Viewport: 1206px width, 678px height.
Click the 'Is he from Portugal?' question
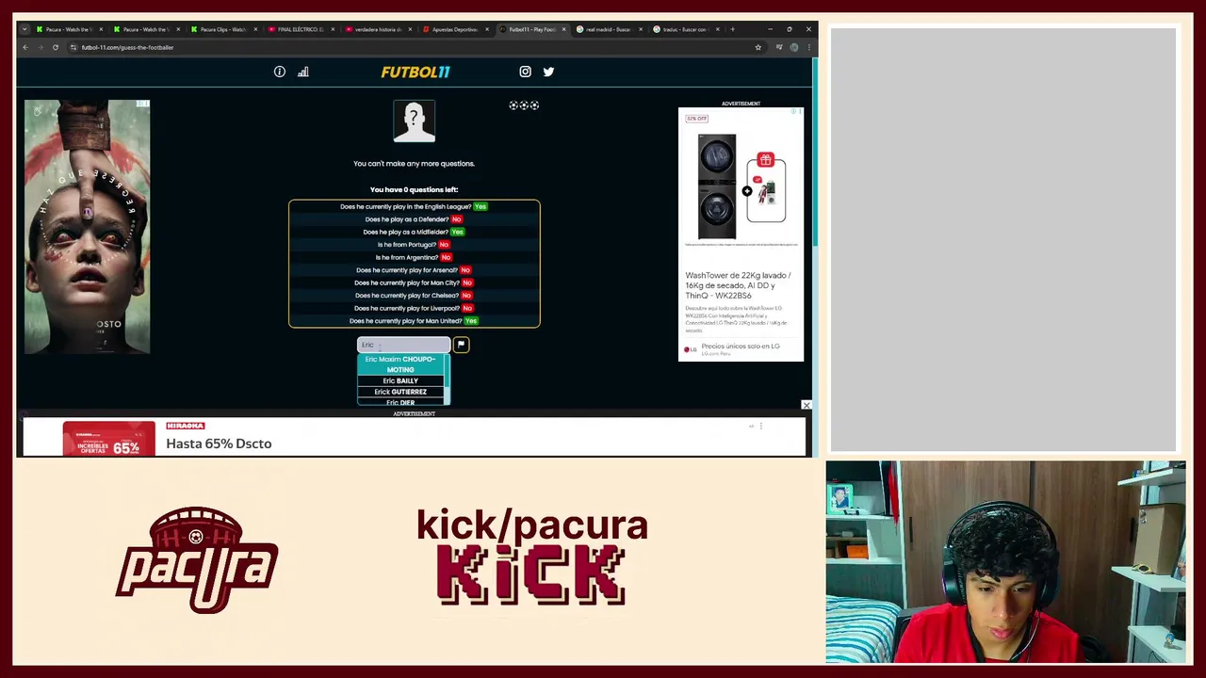click(x=414, y=245)
